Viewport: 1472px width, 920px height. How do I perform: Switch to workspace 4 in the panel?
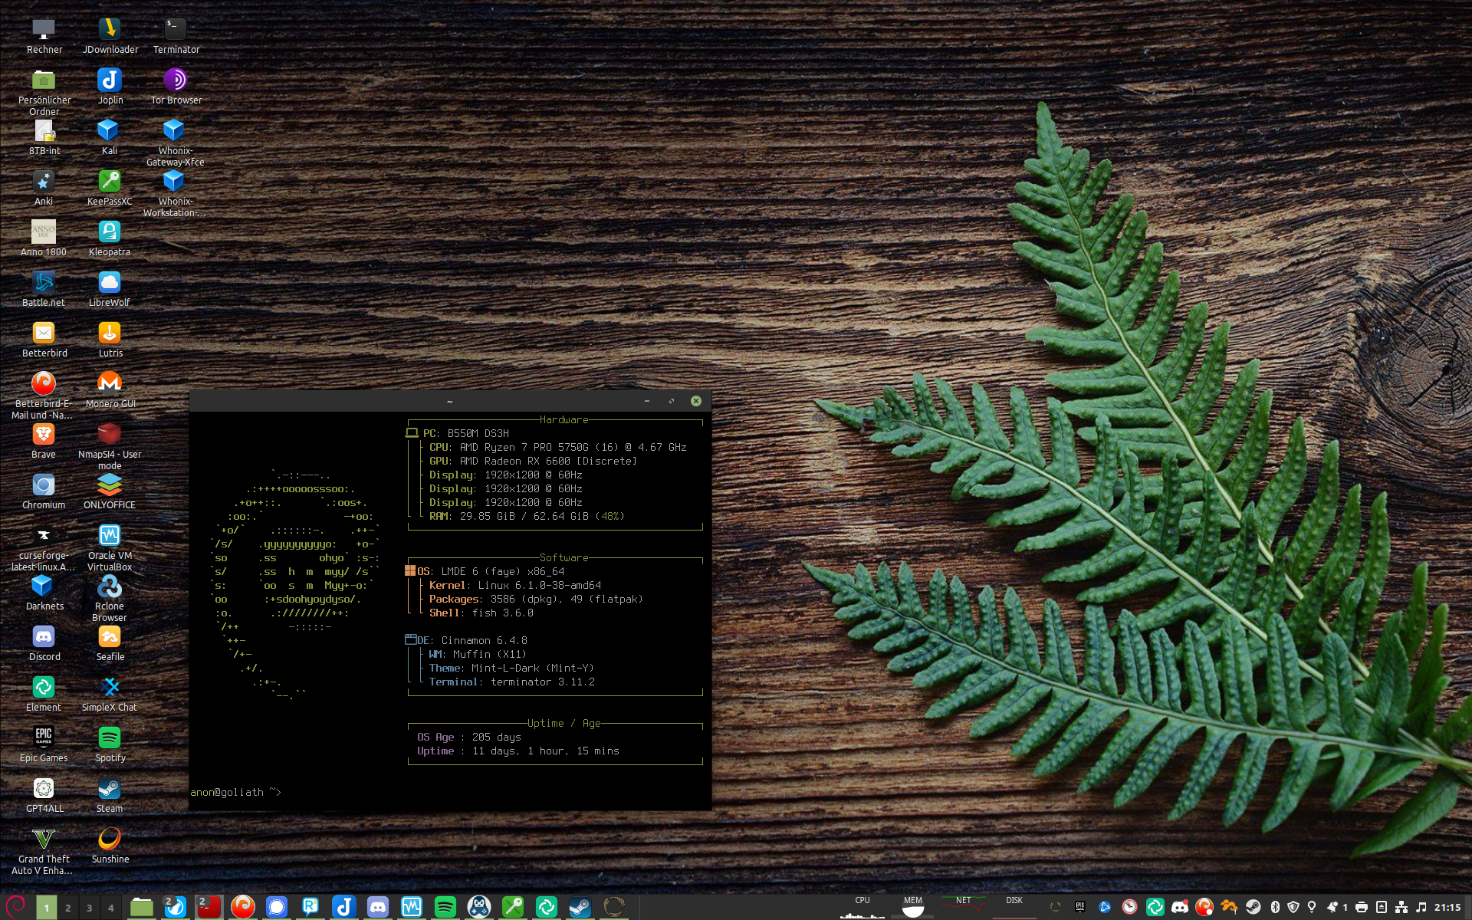pos(110,908)
